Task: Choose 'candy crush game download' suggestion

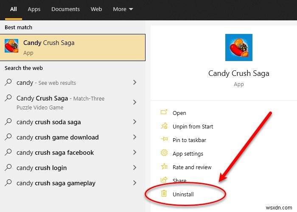Action: [x=57, y=137]
